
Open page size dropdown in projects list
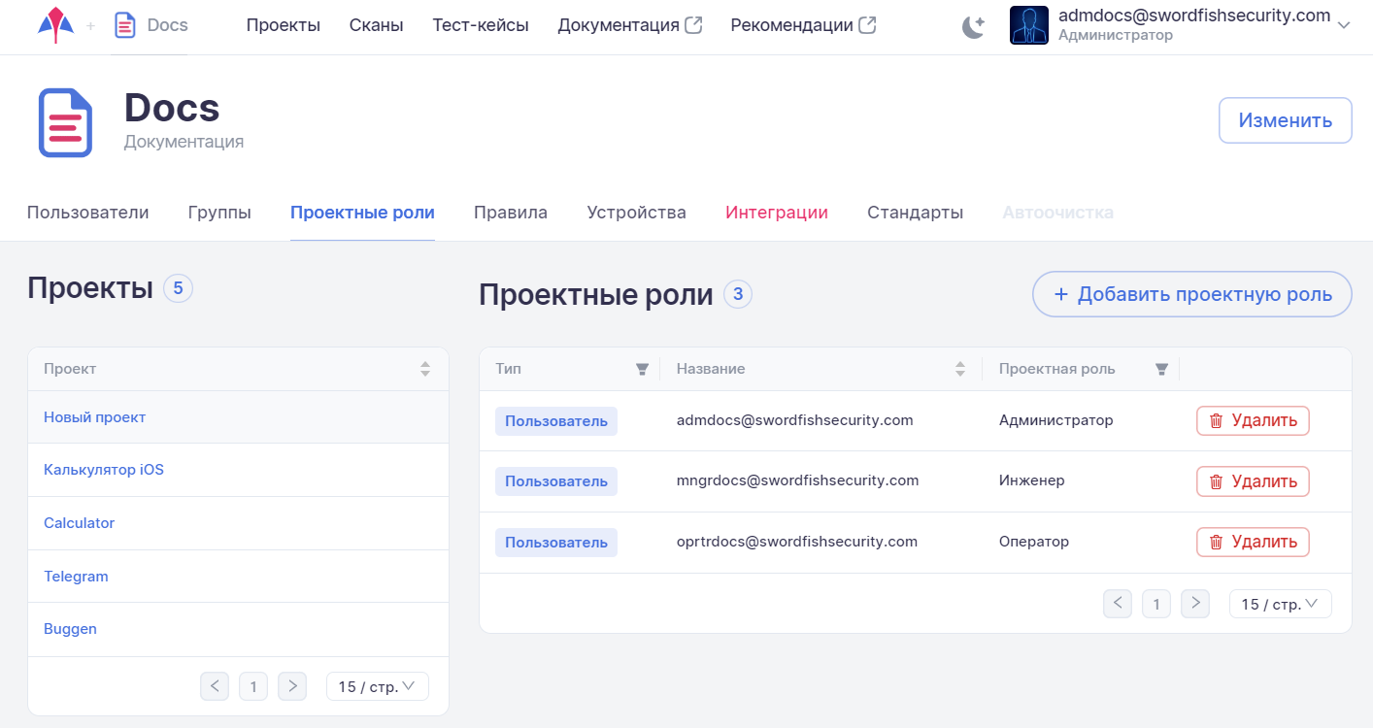click(377, 686)
